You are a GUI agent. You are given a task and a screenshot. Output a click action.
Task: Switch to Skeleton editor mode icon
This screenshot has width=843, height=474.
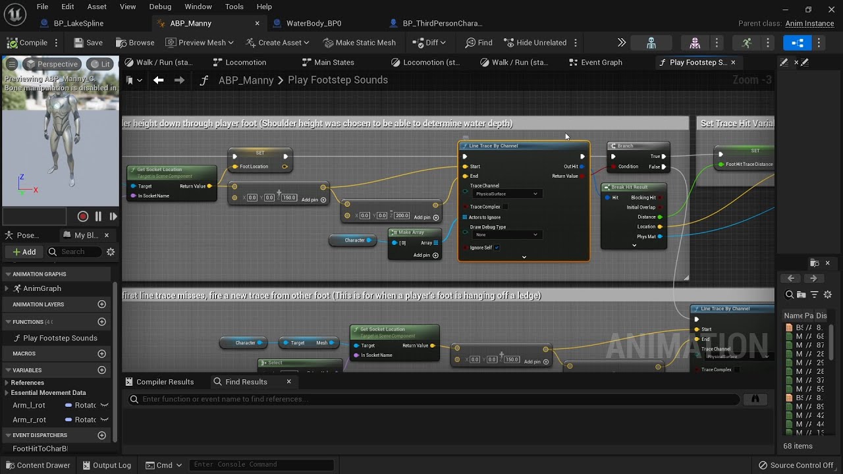[x=651, y=43]
